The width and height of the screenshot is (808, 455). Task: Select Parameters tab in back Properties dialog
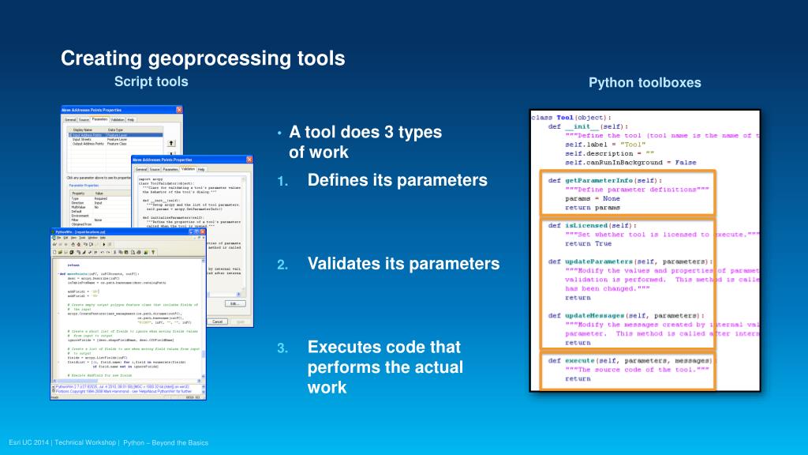click(x=99, y=119)
